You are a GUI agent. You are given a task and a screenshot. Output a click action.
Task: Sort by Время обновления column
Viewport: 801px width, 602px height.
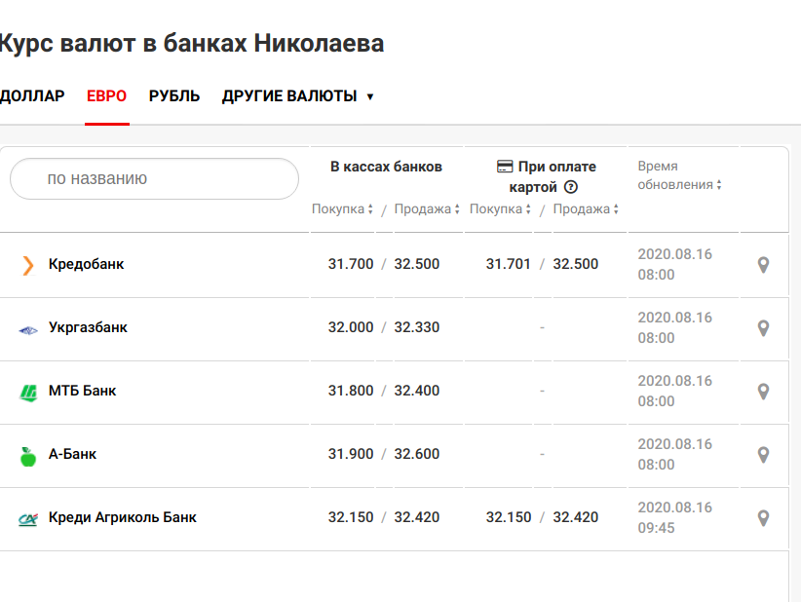click(x=679, y=175)
